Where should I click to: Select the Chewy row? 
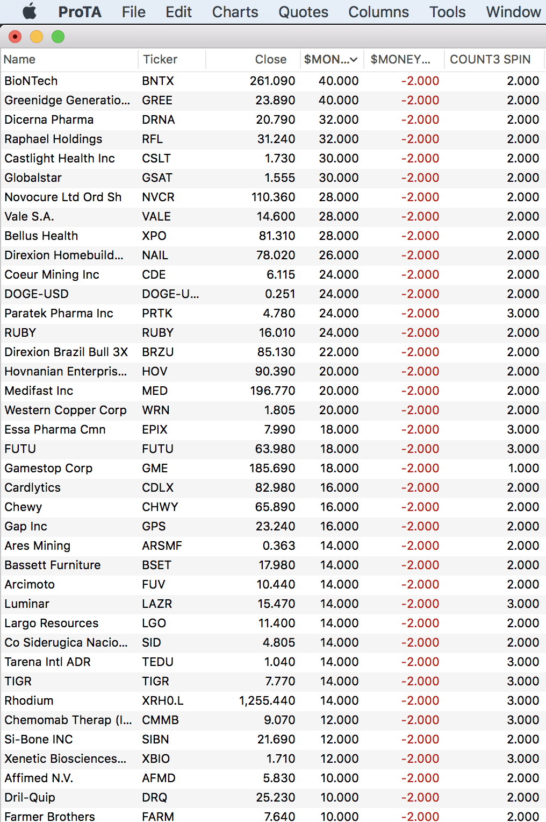point(273,507)
